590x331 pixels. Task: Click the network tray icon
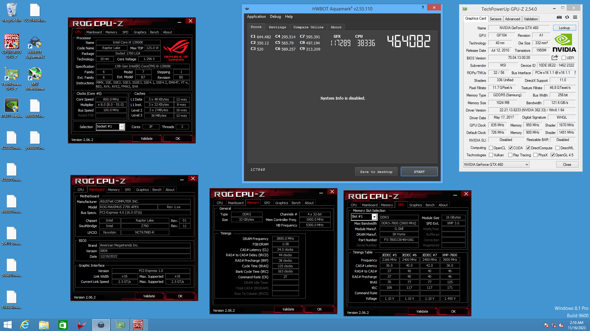tap(554, 325)
